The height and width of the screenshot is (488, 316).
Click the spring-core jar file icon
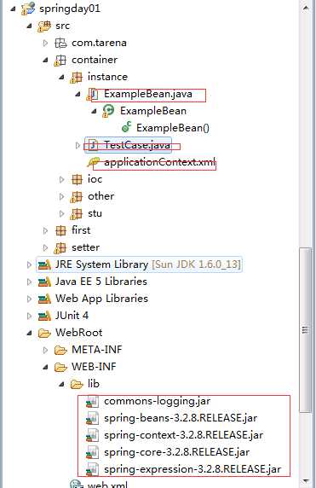[92, 452]
